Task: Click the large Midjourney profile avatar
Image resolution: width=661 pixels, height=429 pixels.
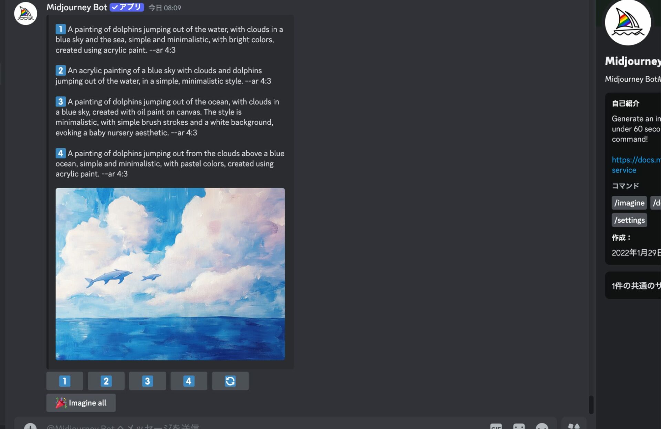Action: 628,23
